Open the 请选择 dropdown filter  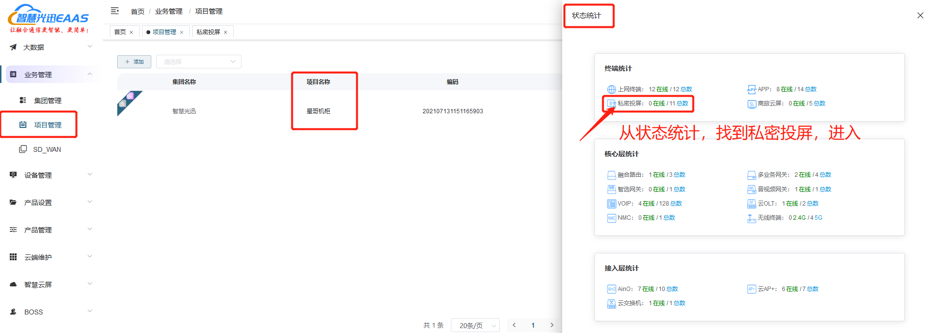pos(199,62)
